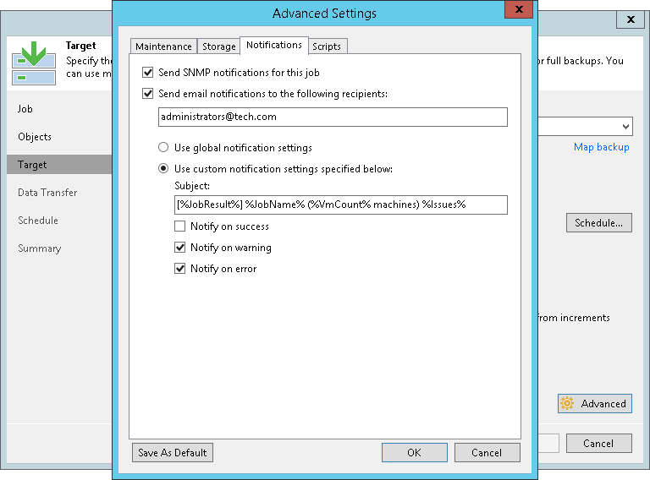
Task: Go to Job step in wizard sidebar
Action: [25, 109]
